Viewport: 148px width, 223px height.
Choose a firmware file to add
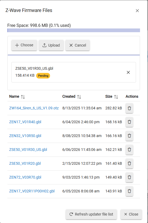[x=24, y=45]
